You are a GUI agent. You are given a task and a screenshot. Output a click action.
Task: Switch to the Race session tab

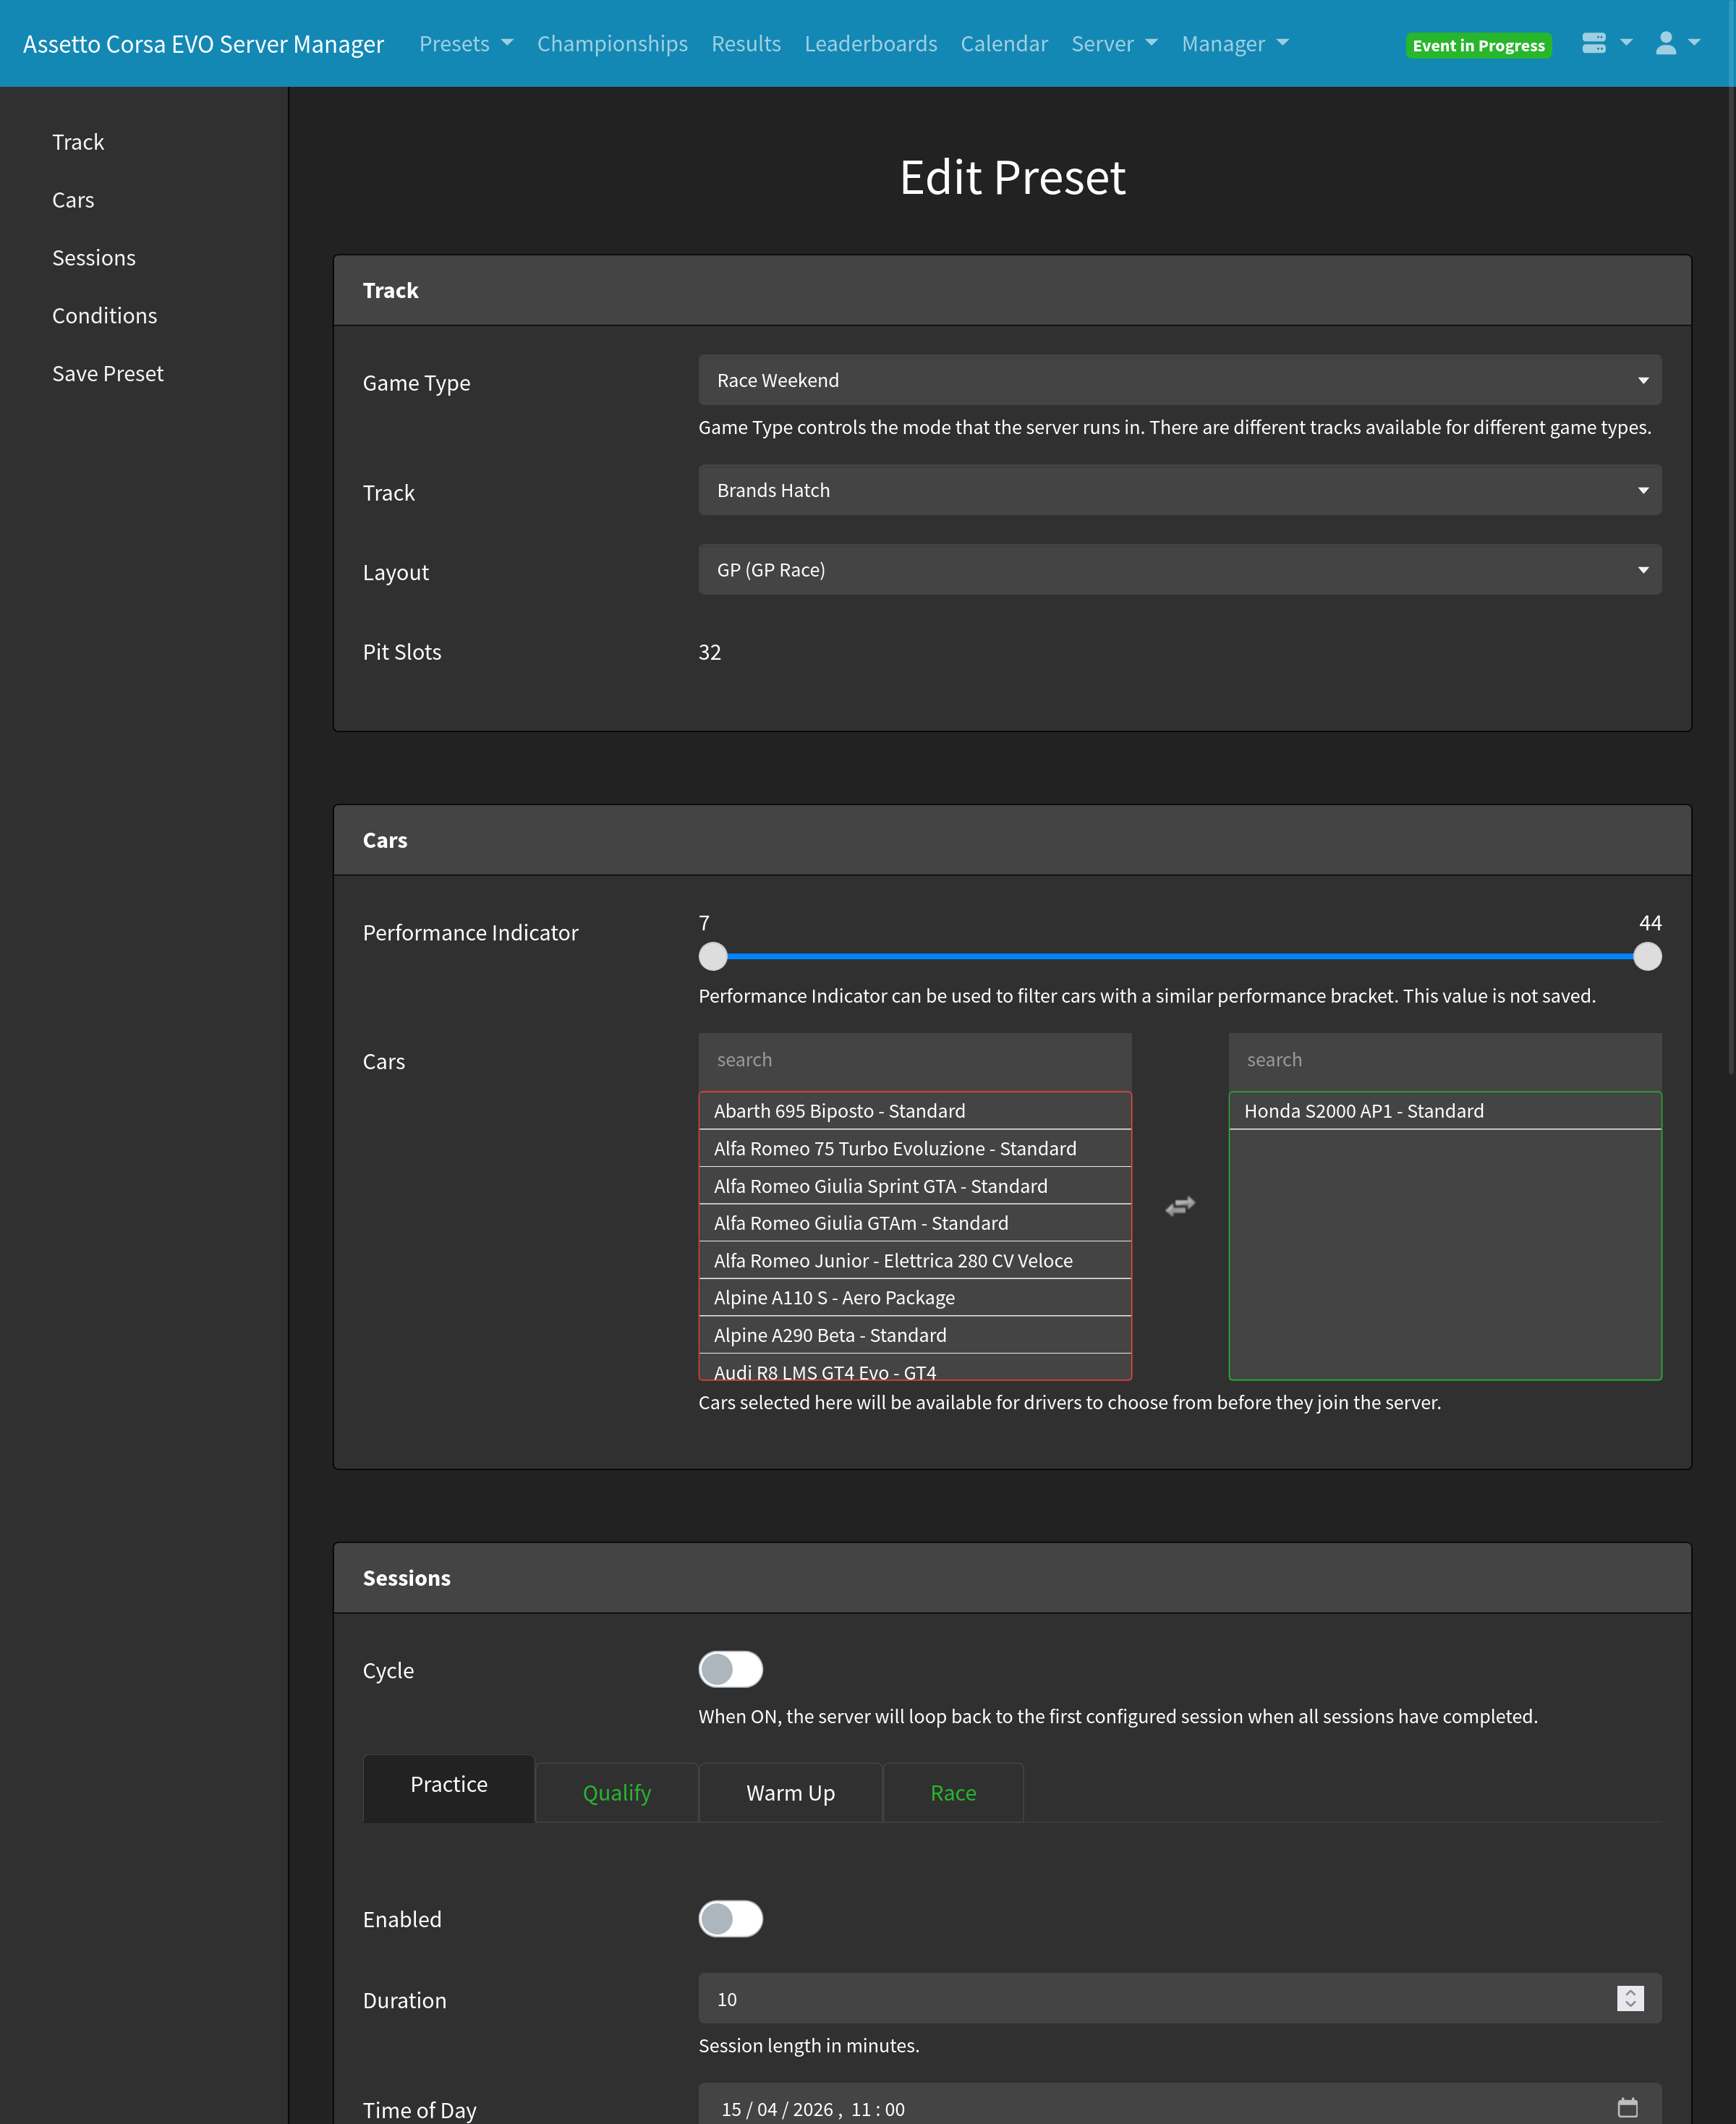coord(953,1793)
